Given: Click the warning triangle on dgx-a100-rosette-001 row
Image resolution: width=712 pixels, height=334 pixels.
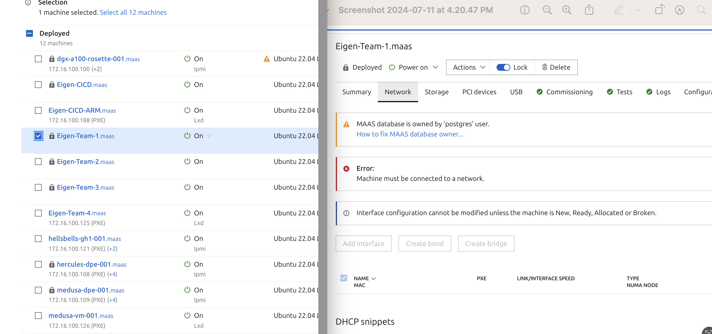Looking at the screenshot, I should point(267,59).
